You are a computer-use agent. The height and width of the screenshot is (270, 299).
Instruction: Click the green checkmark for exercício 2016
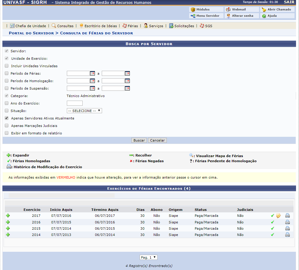[x=272, y=222]
